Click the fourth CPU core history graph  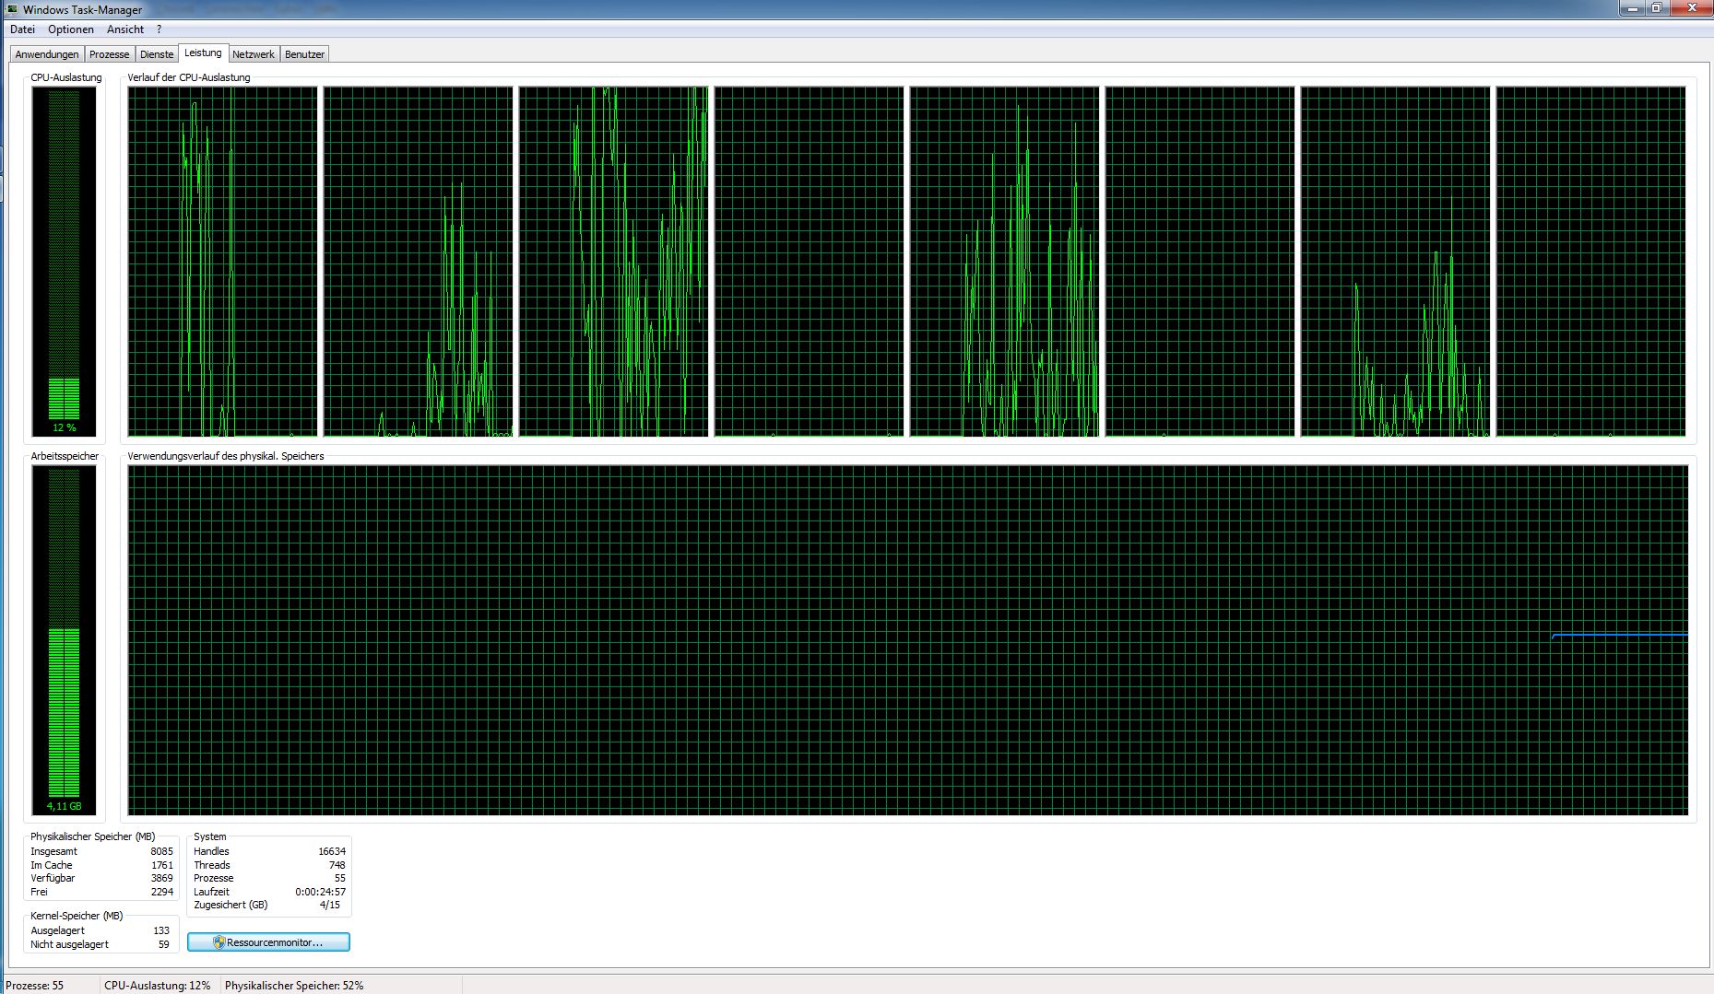click(809, 262)
